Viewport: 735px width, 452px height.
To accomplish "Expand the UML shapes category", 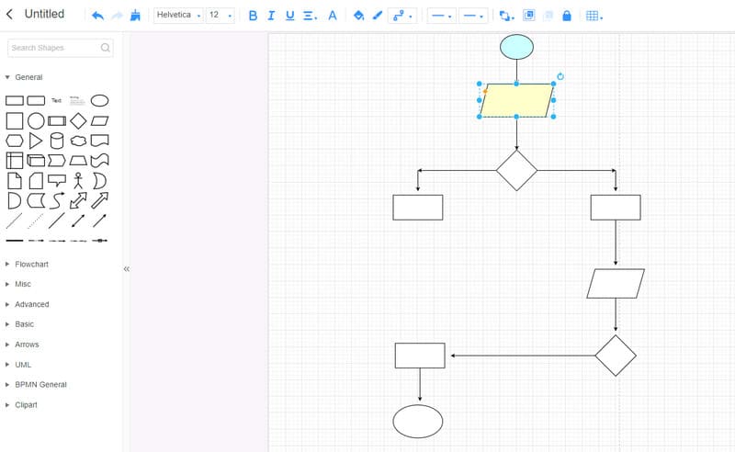I will point(23,365).
